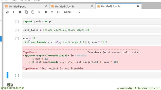
Task: Click into the import pandas code cell
Action: [92, 21]
